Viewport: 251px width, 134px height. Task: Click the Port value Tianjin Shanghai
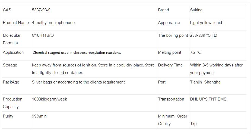(x=206, y=82)
